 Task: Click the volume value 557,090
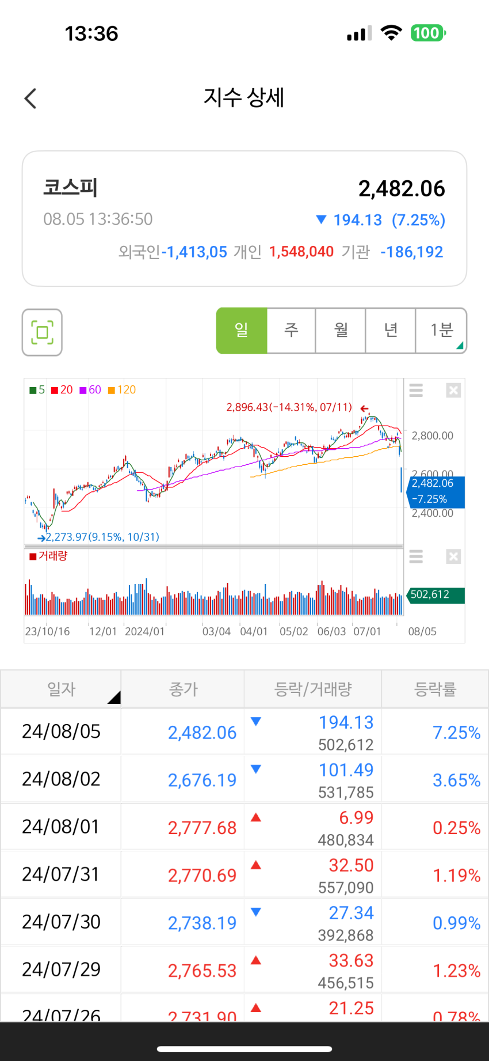[x=346, y=888]
